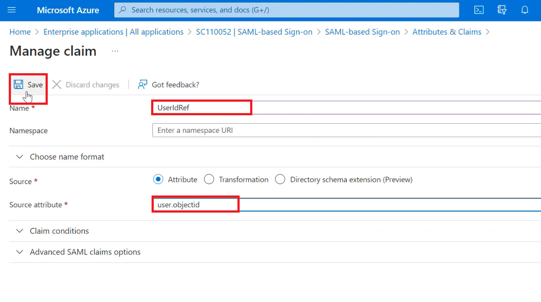This screenshot has height=302, width=541.
Task: Select the Transformation source radio button
Action: 209,179
